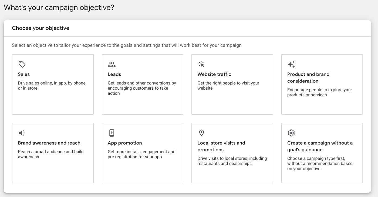Click the gear icon for no-goal campaign
The width and height of the screenshot is (378, 197).
[x=291, y=133]
